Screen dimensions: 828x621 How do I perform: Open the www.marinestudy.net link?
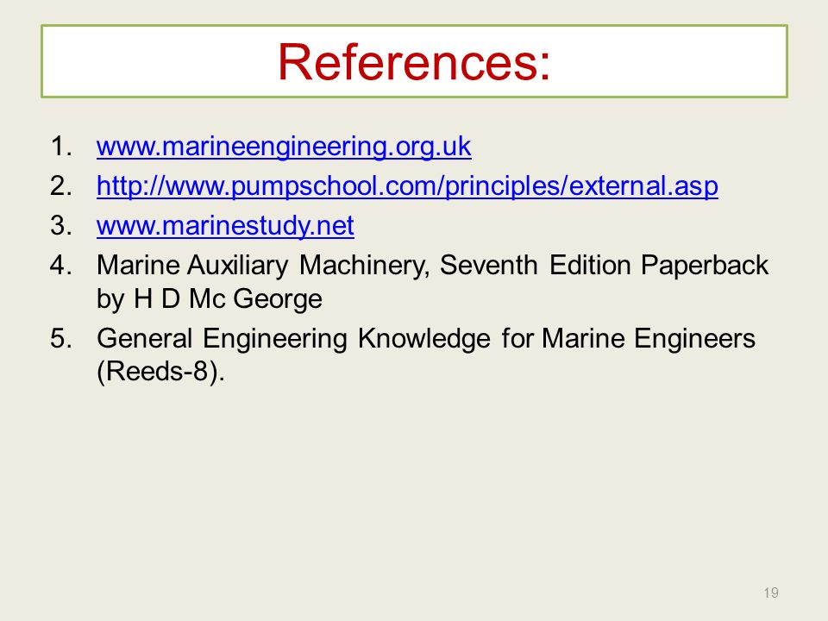[x=225, y=226]
